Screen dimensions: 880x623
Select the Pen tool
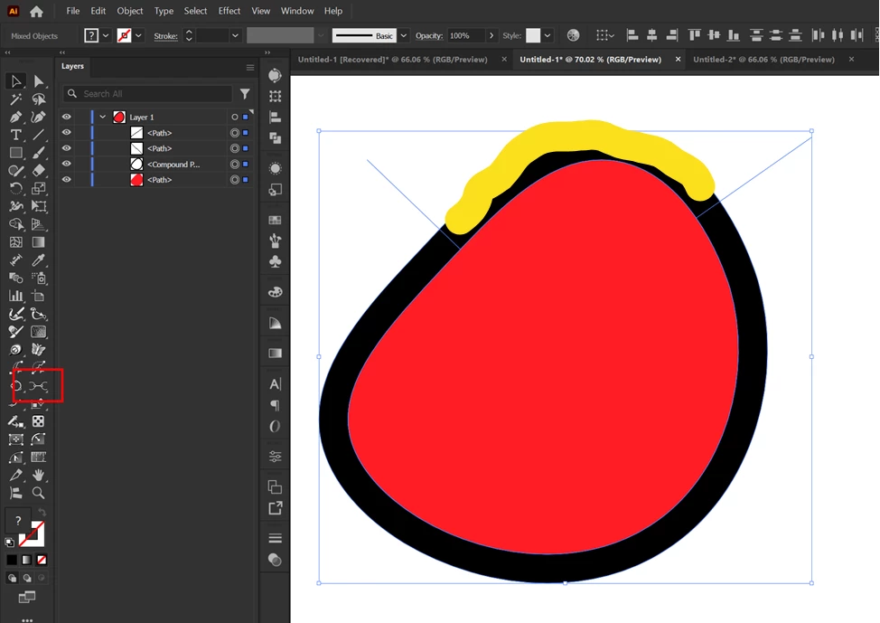[x=15, y=117]
